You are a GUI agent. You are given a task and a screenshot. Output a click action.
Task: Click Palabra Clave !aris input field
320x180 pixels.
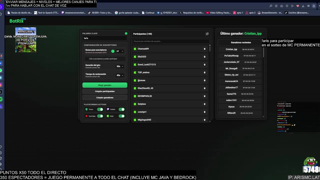click(105, 38)
